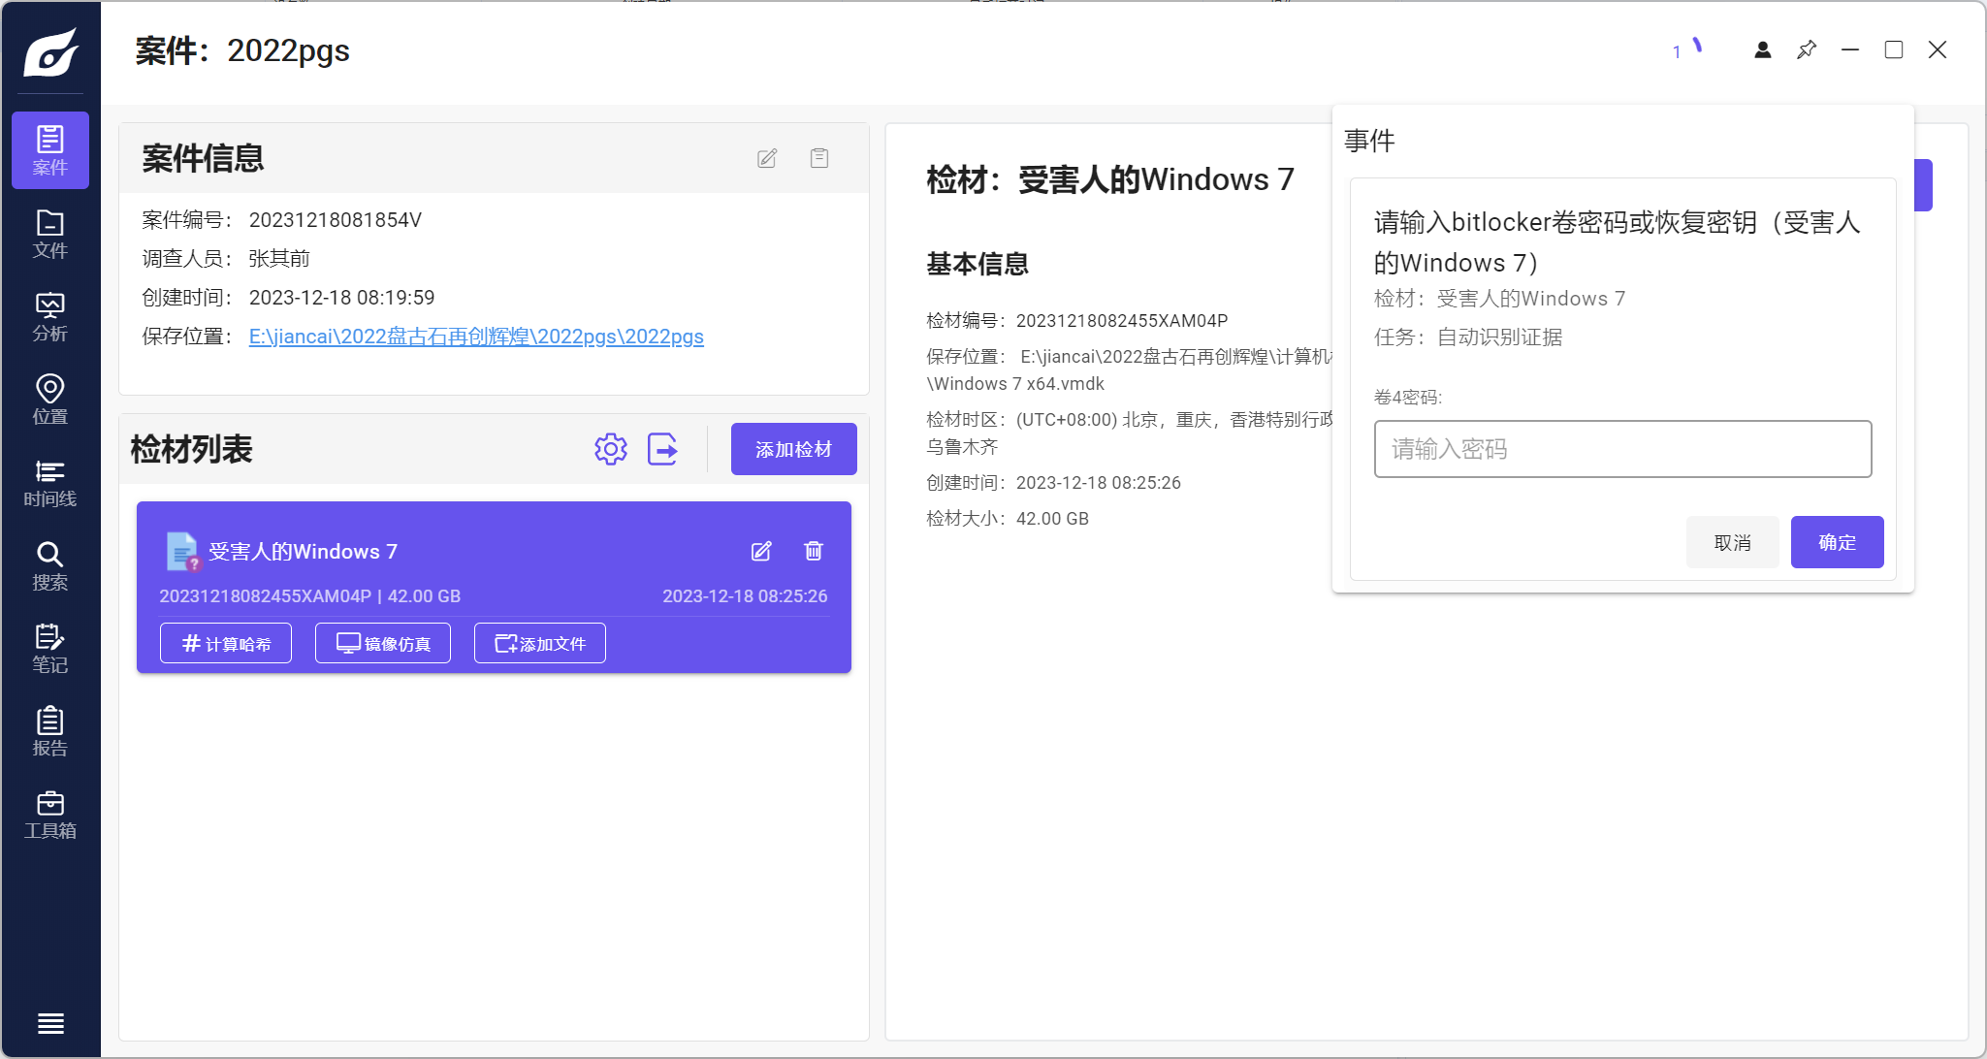
Task: Click the export icon in 检材列表
Action: 662,449
